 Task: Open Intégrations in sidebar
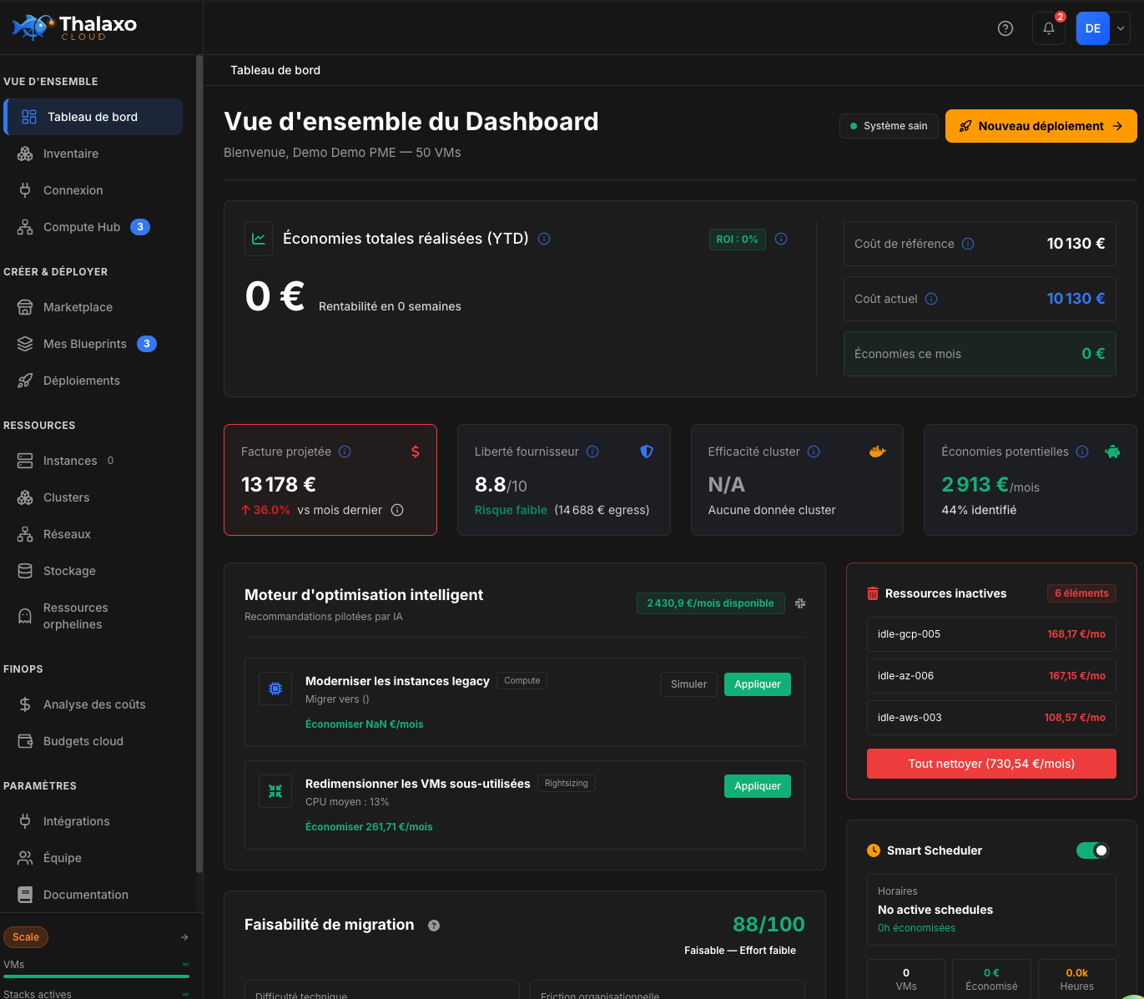click(93, 821)
